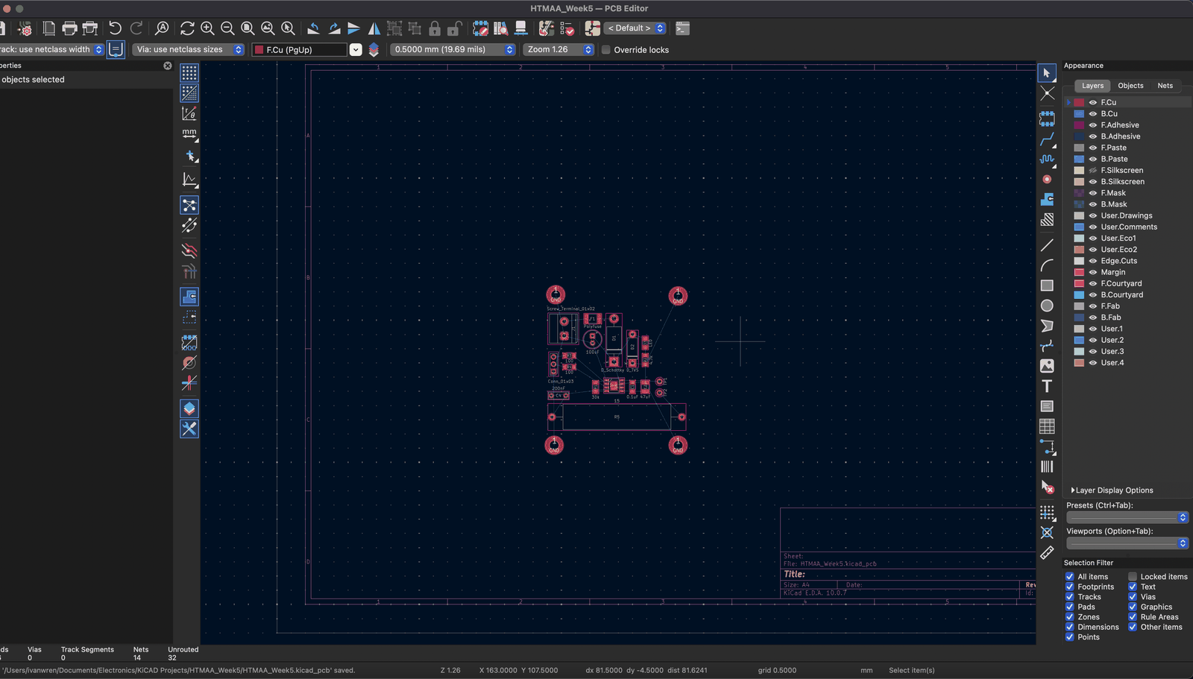This screenshot has width=1193, height=679.
Task: Open Board Setup gear icon
Action: pos(25,28)
